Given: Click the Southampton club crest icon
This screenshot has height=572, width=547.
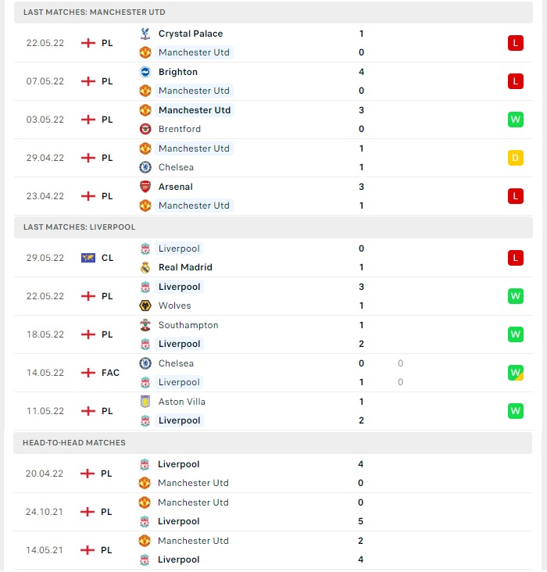Looking at the screenshot, I should coord(145,325).
